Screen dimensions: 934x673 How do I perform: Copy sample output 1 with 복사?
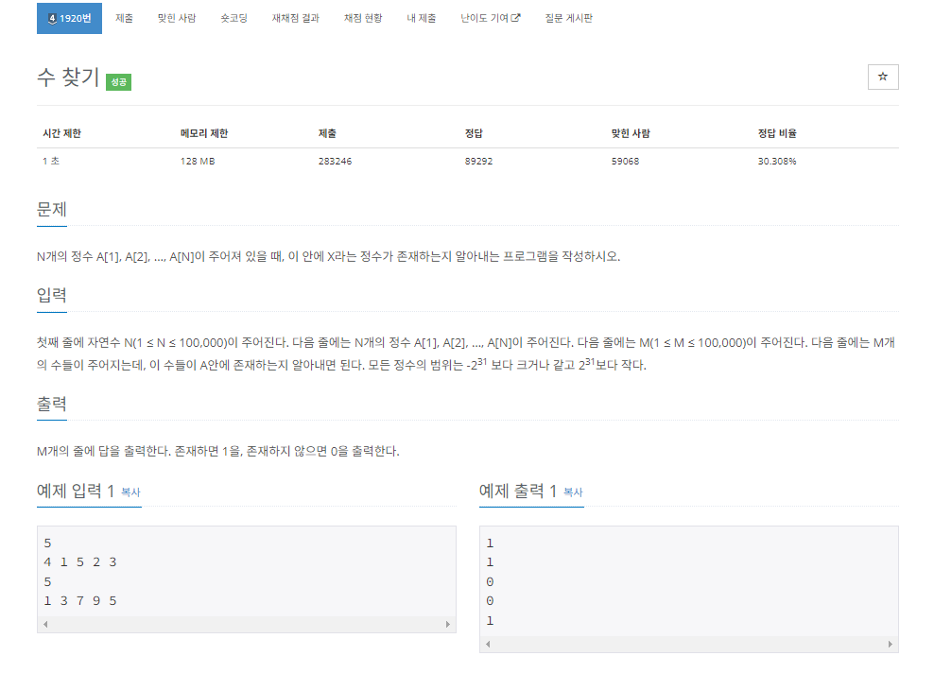573,492
